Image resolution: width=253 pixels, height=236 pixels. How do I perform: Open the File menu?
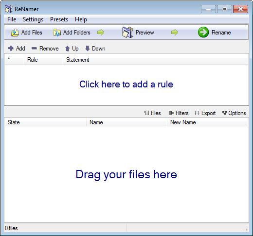(x=12, y=19)
